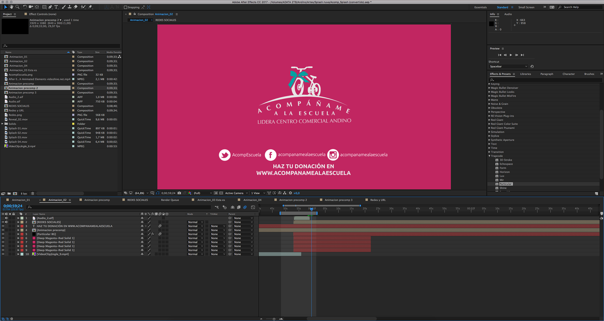Open the composition mini-flowchart icon in timeline
Image resolution: width=604 pixels, height=321 pixels.
(217, 207)
